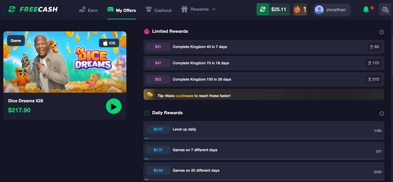Click the Daily Rewards calendar star icon
The height and width of the screenshot is (182, 393).
pos(147,113)
